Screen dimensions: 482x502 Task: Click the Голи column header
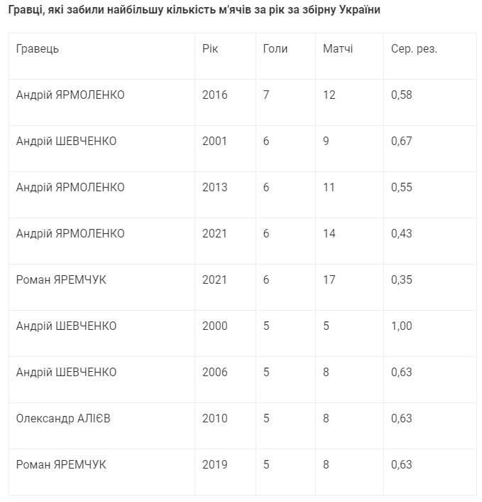pyautogui.click(x=275, y=49)
